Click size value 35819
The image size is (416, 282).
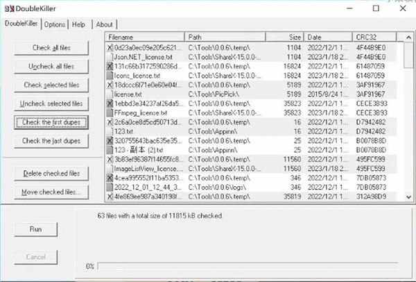coord(292,197)
